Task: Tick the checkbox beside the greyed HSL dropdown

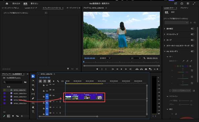Action: click(x=170, y=90)
